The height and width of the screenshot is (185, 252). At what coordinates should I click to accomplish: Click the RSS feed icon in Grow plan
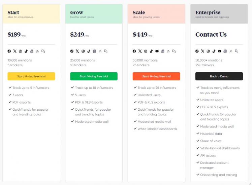coord(100,51)
